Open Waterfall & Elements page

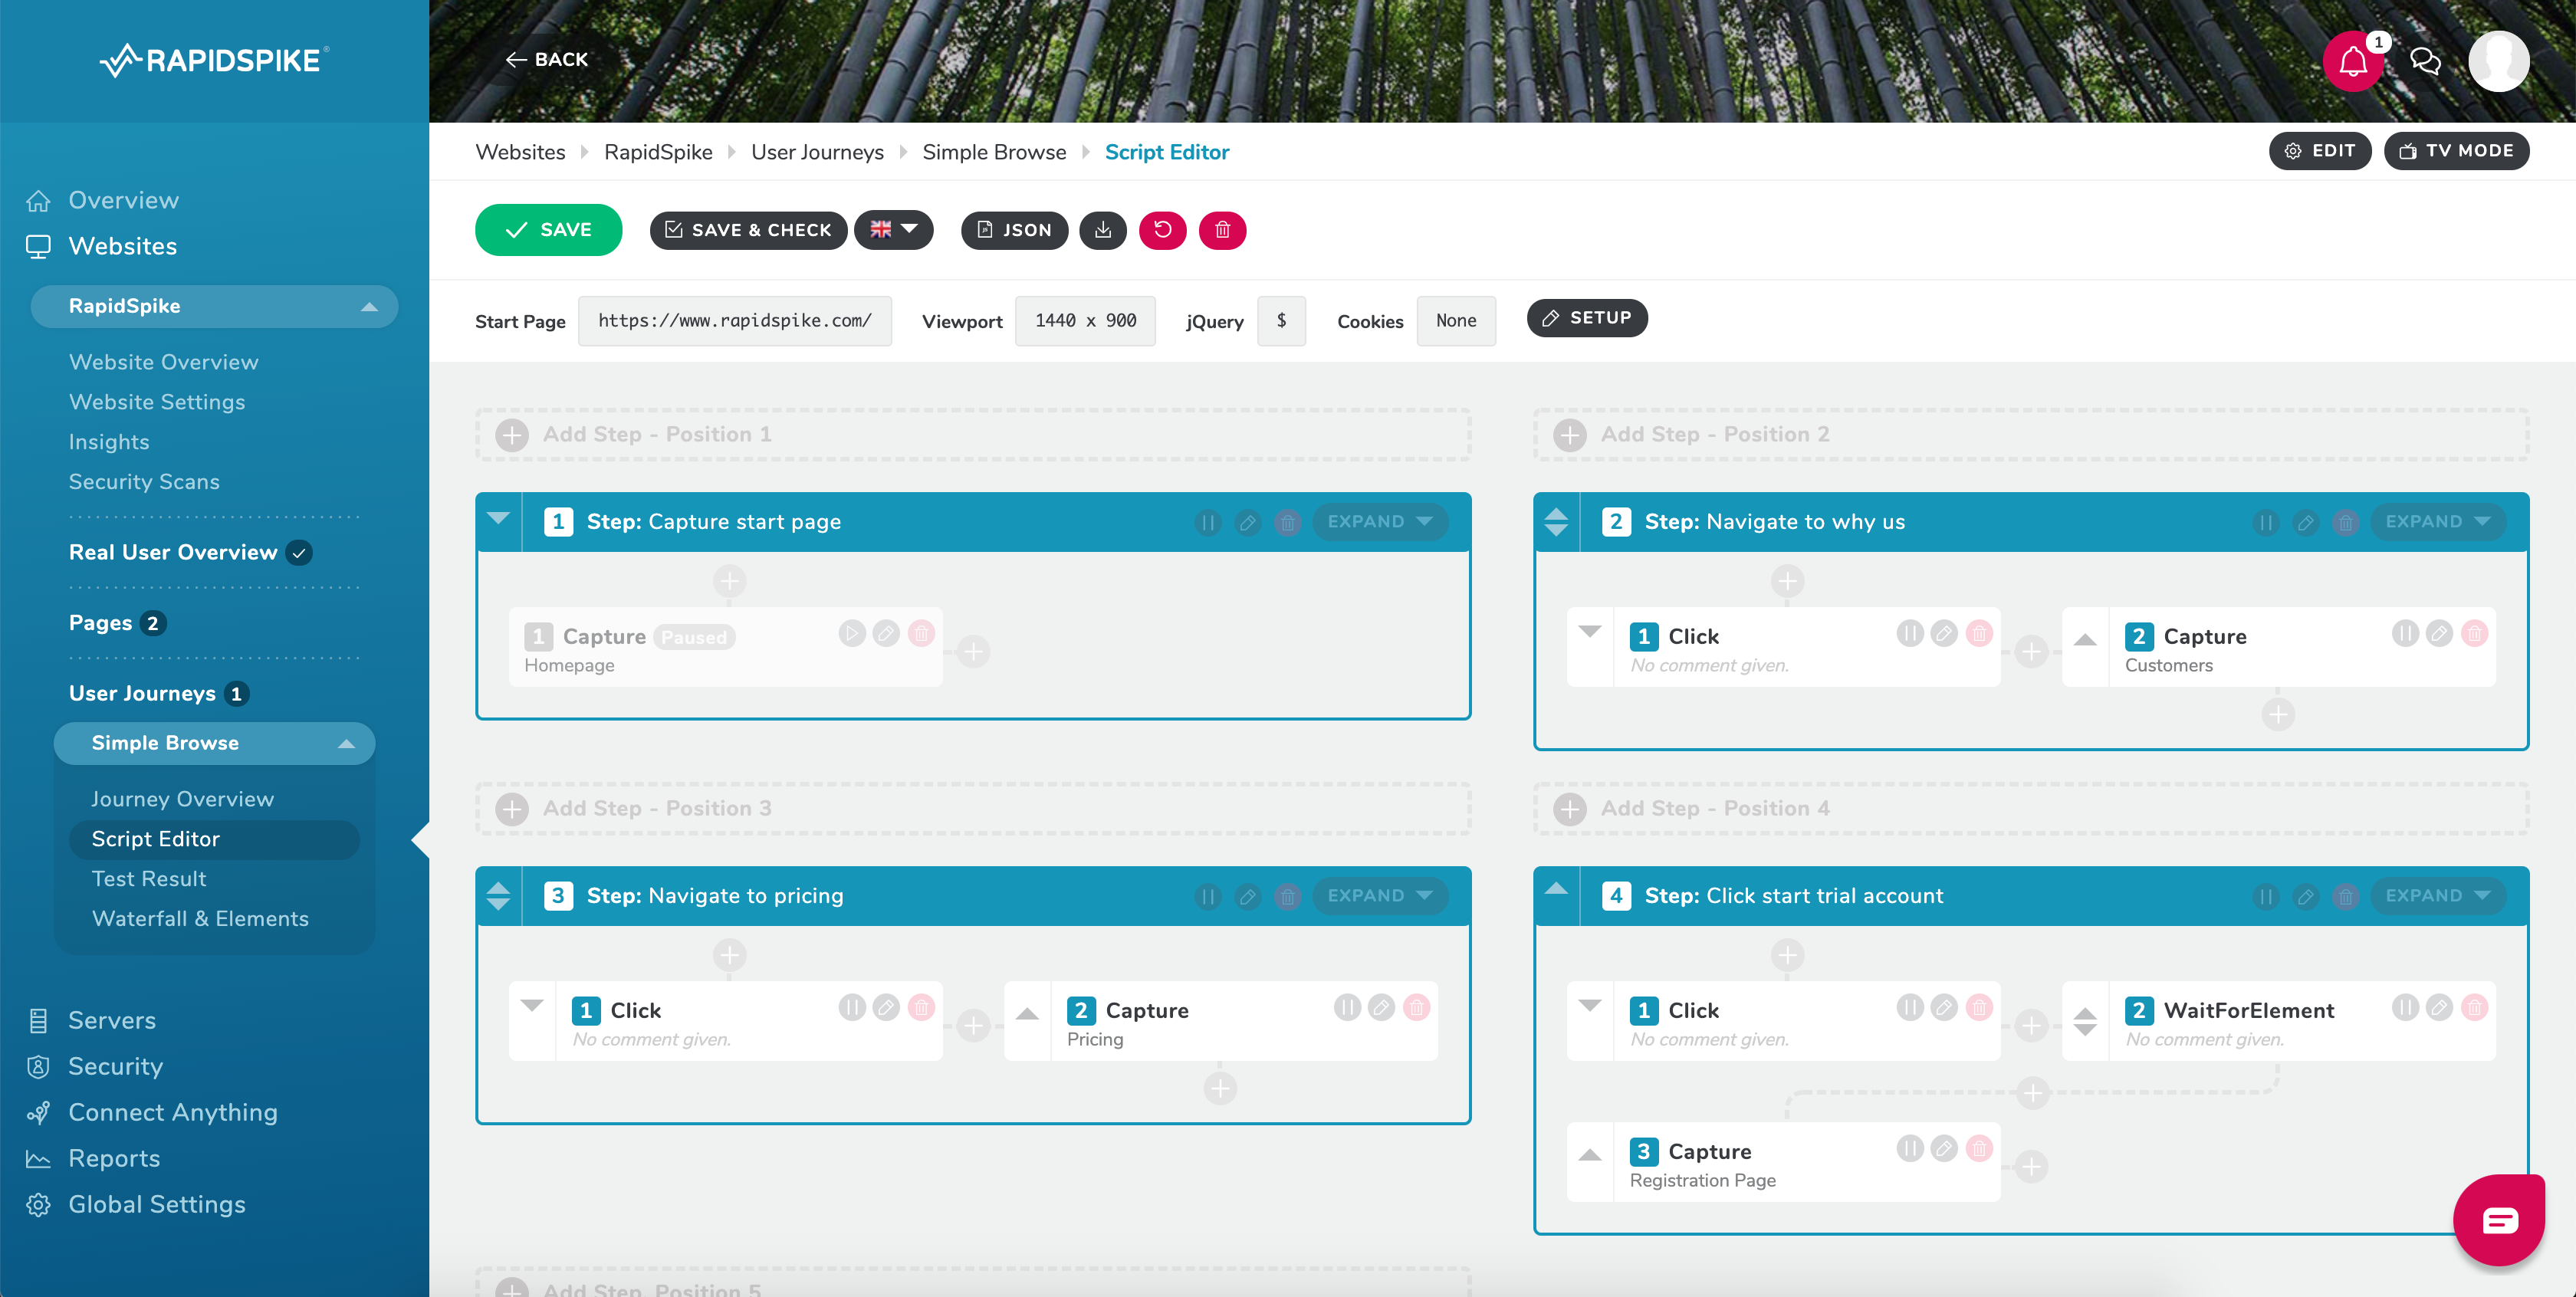click(200, 919)
